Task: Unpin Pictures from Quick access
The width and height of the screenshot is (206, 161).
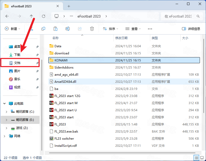Action: click(38, 71)
